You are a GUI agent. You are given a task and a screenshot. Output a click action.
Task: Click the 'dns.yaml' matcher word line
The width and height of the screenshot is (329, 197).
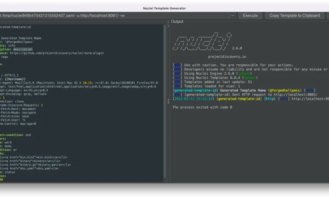pos(29,169)
